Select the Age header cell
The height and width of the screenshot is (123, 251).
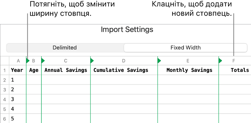coord(34,70)
